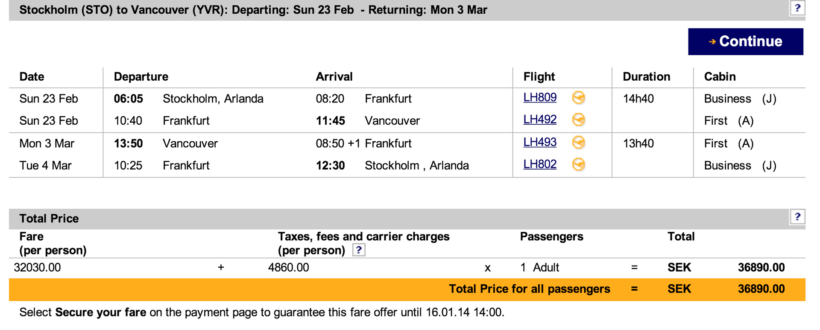820x330 pixels.
Task: Click the Lufthansa logo beside LH492
Action: click(x=578, y=120)
